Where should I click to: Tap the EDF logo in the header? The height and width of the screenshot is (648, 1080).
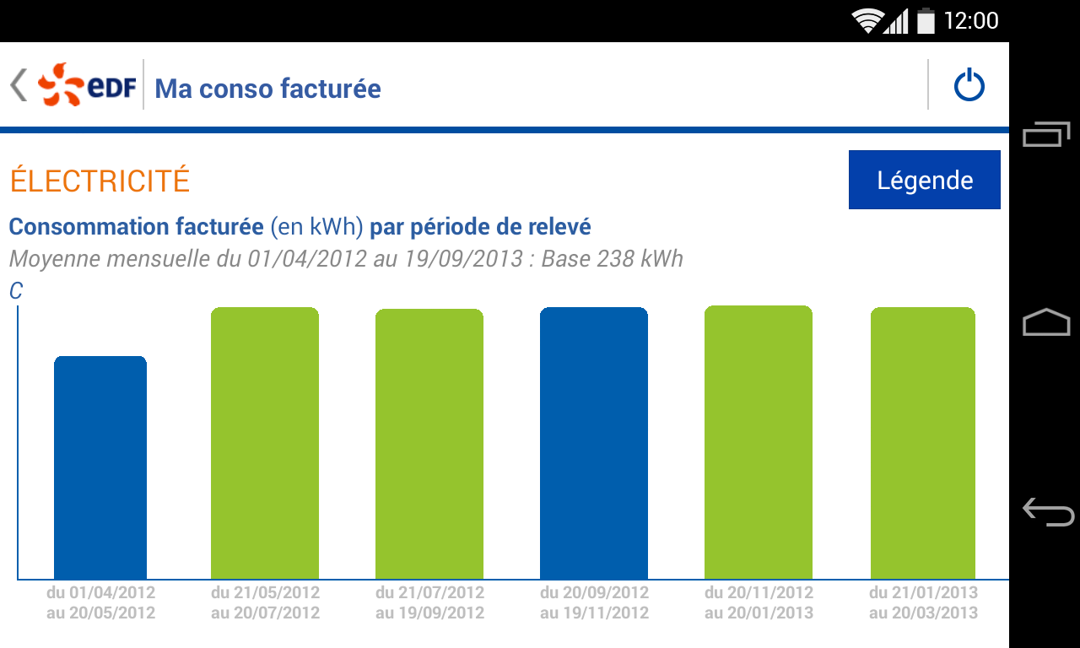tap(84, 84)
